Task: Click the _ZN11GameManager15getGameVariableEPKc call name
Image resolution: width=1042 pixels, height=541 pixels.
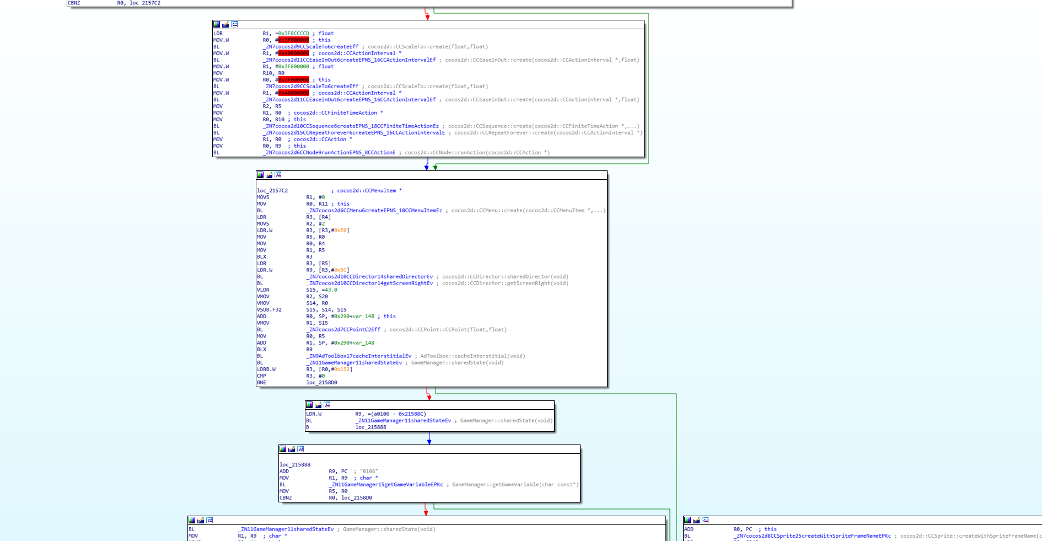Action: (386, 485)
